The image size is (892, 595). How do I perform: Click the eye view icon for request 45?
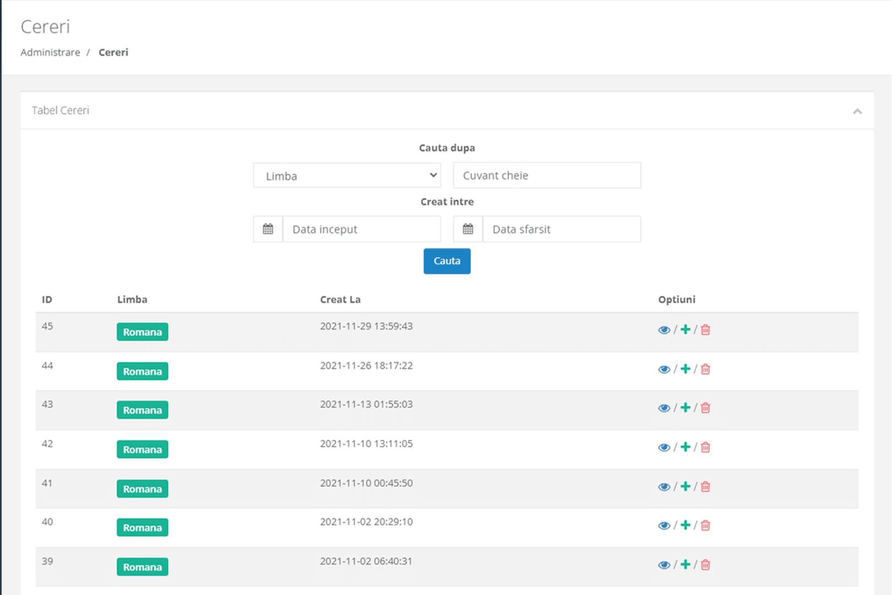coord(663,330)
